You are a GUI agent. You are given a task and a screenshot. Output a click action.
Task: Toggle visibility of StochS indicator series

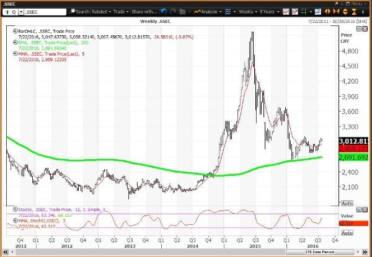pyautogui.click(x=15, y=209)
